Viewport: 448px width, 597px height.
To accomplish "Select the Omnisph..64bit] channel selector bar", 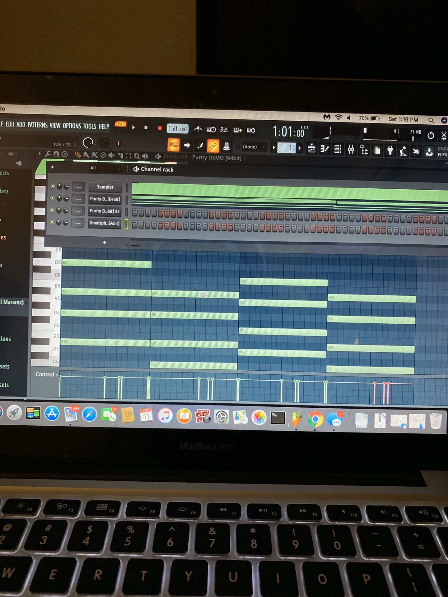I will pos(126,224).
